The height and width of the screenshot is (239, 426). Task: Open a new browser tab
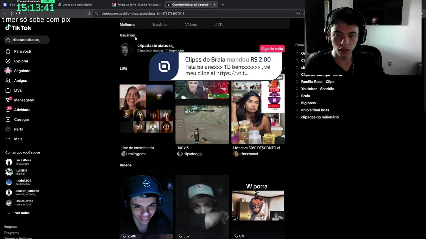point(223,5)
